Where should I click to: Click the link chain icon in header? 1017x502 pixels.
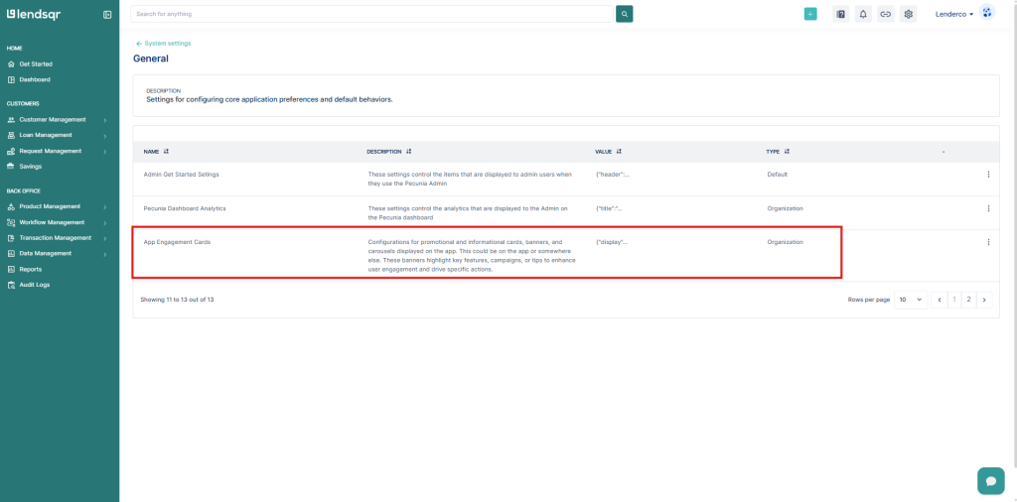tap(885, 14)
